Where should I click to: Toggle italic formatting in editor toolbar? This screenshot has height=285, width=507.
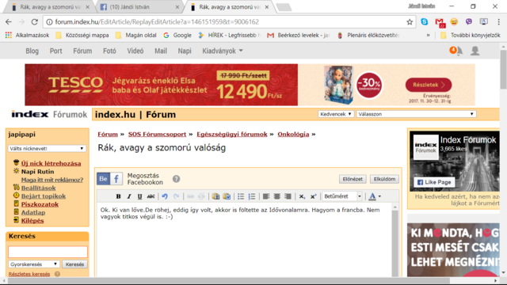tap(129, 196)
